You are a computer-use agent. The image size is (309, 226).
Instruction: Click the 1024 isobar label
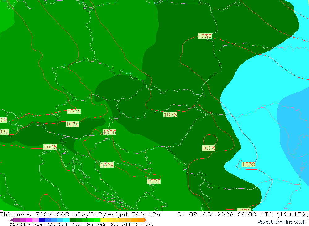[74, 111]
